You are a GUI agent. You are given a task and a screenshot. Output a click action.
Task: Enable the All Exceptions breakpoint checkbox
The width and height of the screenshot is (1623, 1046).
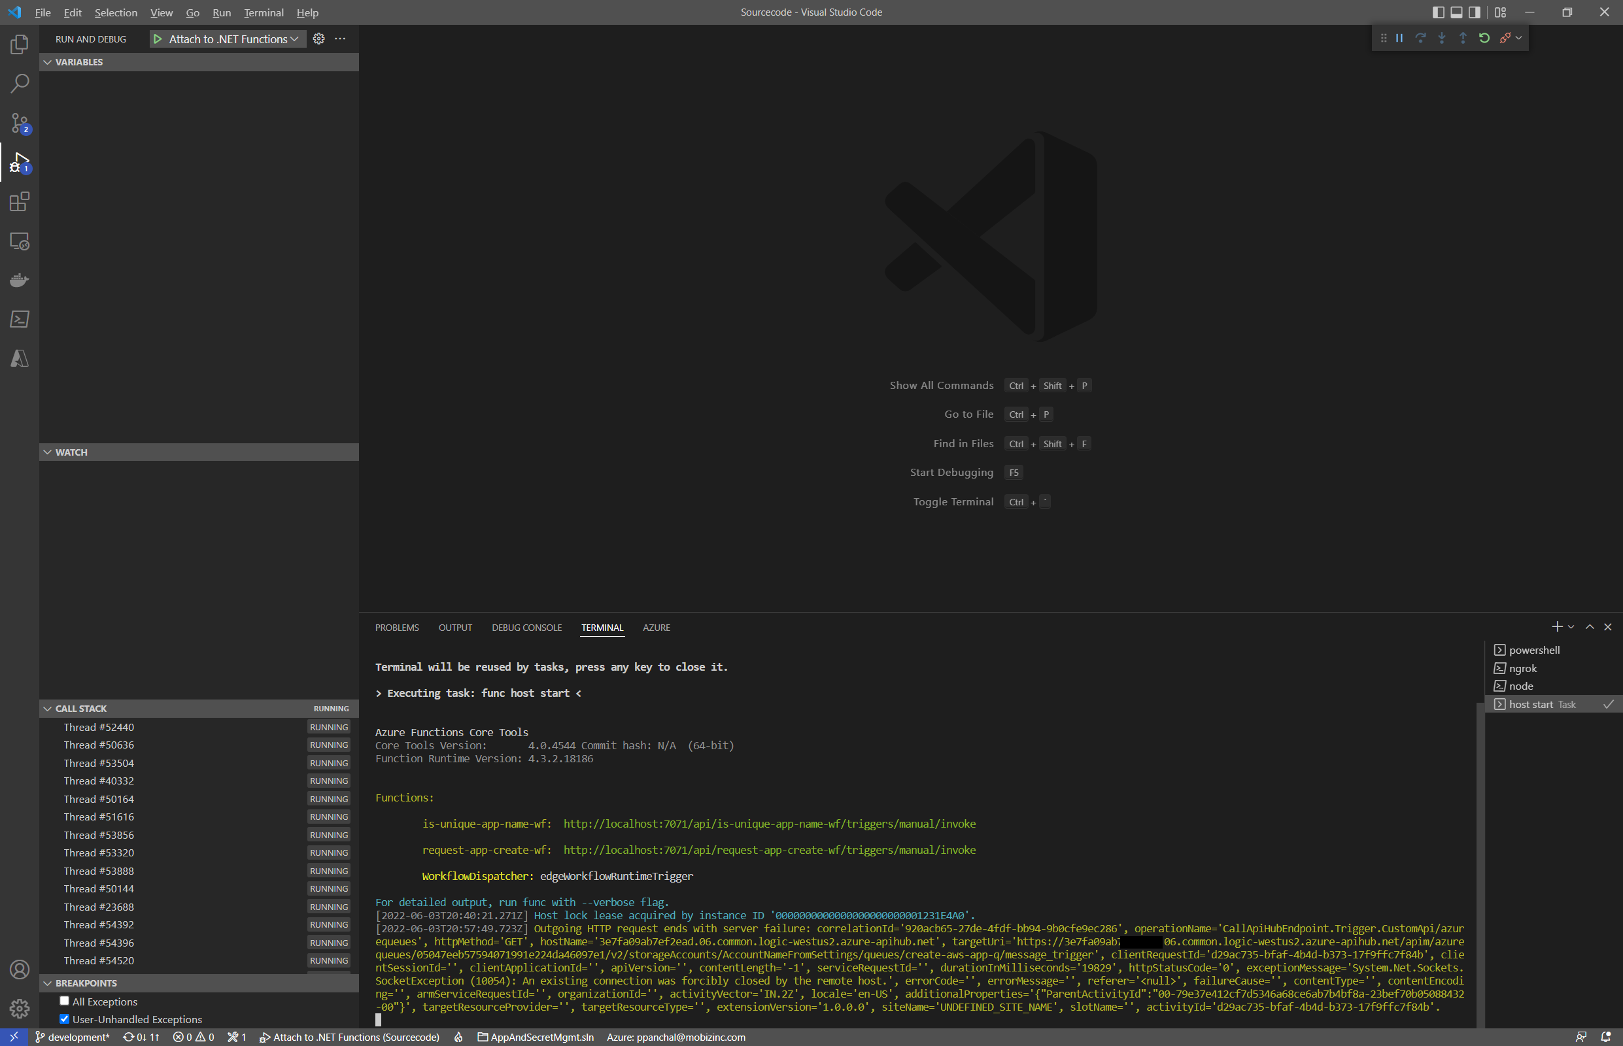[x=65, y=1000]
